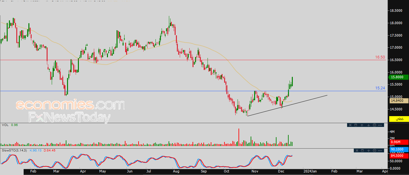
Task: Open SlowSTO panel more options
Action: 380,150
